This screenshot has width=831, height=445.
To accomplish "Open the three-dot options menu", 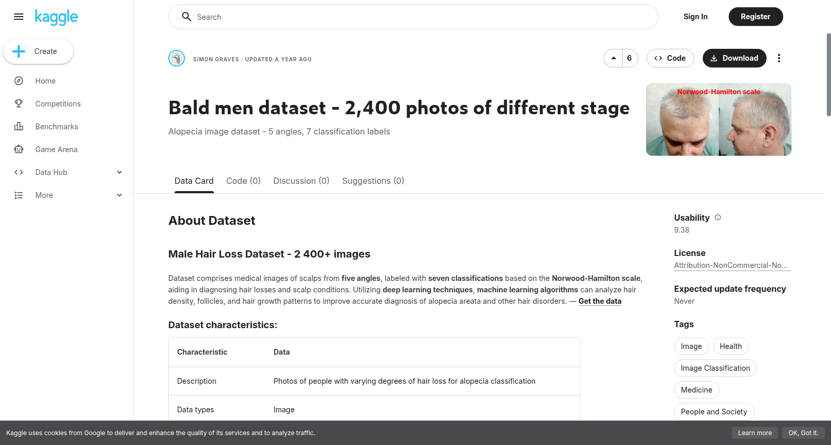I will [x=779, y=58].
